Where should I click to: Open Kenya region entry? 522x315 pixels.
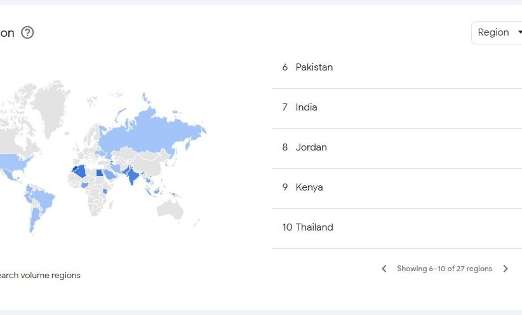[397, 187]
